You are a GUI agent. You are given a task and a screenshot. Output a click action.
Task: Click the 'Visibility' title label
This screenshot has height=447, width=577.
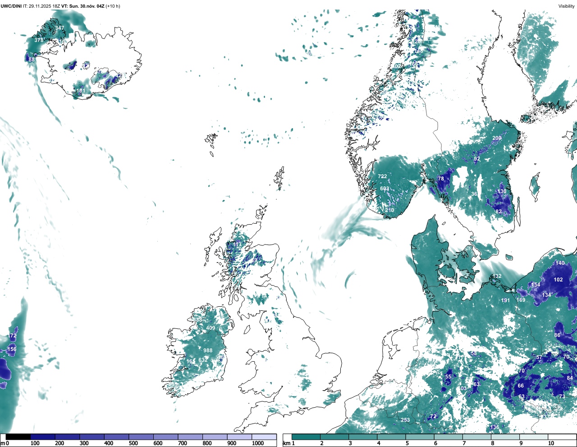[567, 6]
